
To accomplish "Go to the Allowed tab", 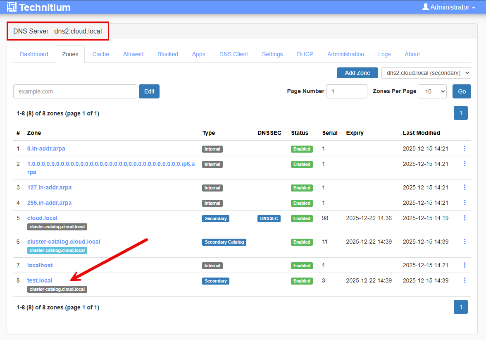I will (x=133, y=54).
